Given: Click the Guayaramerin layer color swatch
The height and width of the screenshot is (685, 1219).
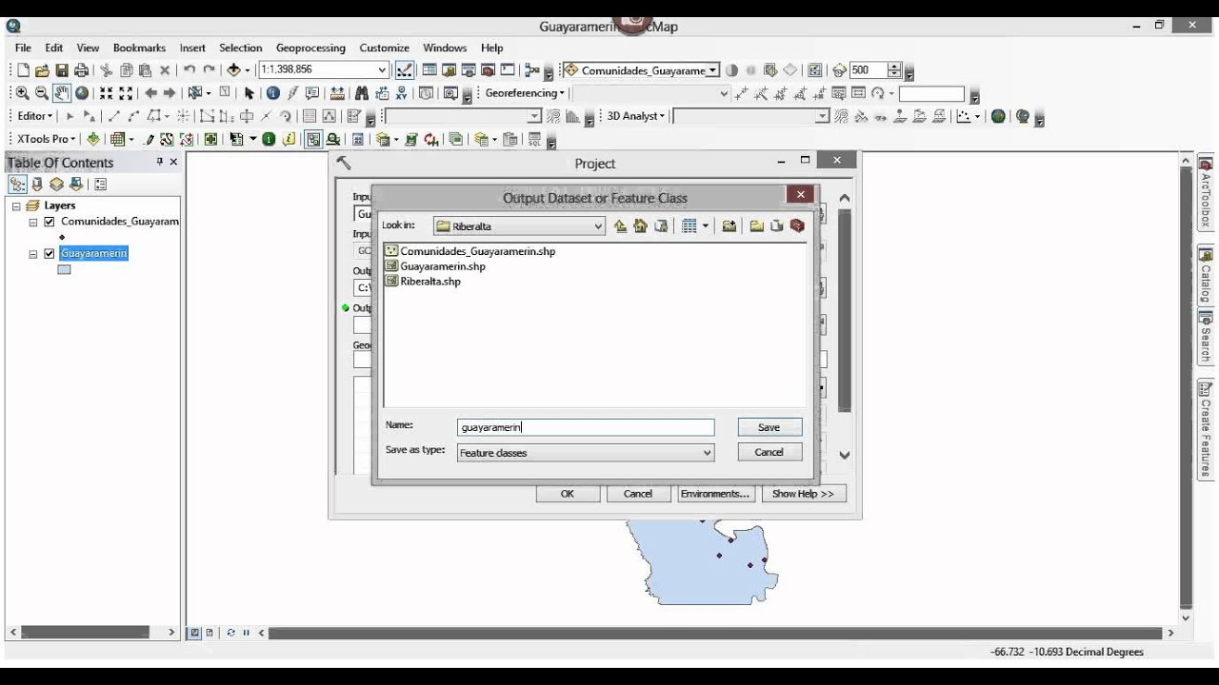Looking at the screenshot, I should [64, 270].
